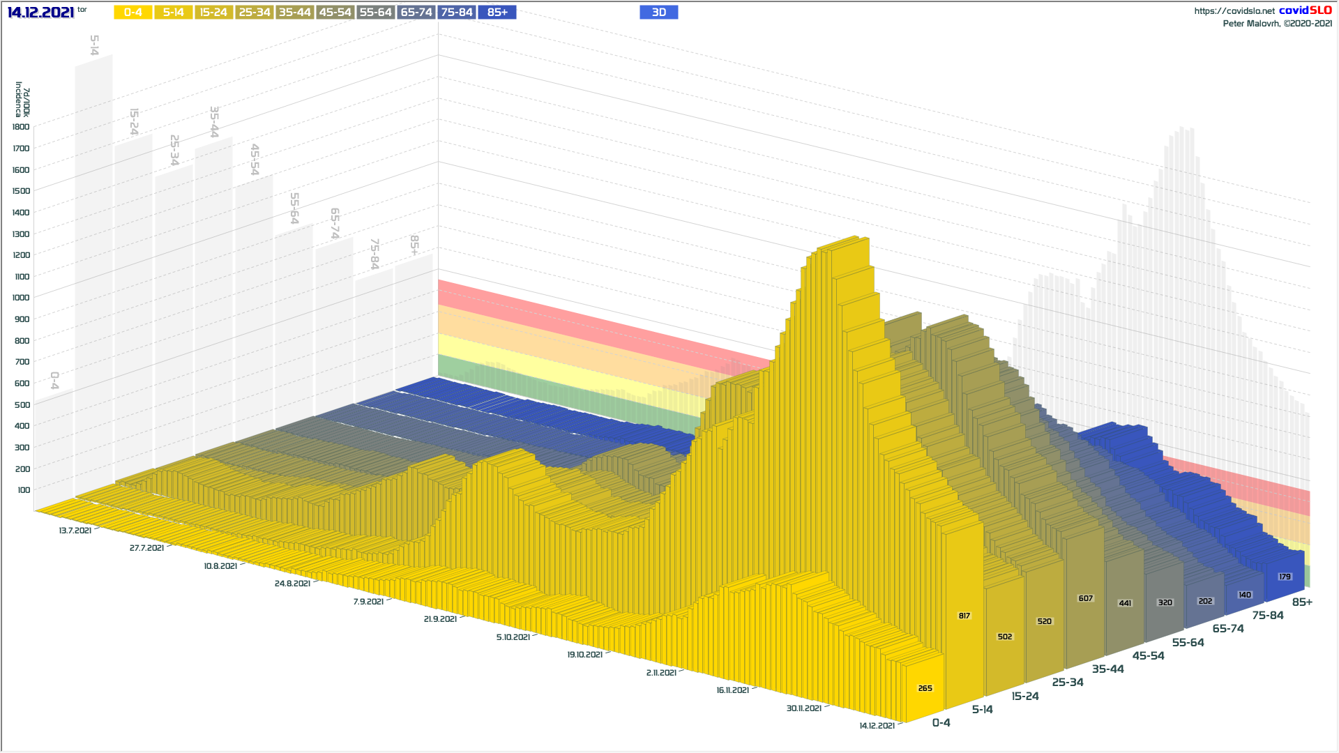Click the 14.12.2021 date heading
The width and height of the screenshot is (1339, 753).
pyautogui.click(x=40, y=13)
